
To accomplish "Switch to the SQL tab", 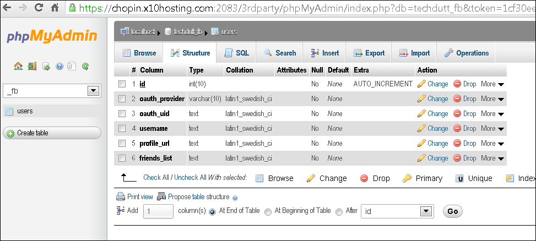I will point(236,53).
